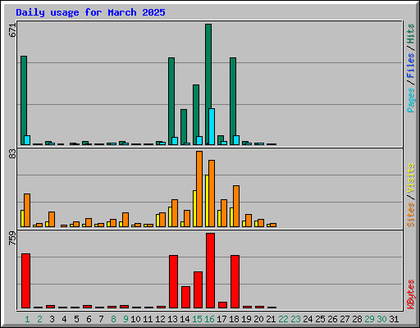Viewport: 420px width, 328px height.
Task: Select the red KBytes bar for day 18
Action: tap(235, 281)
